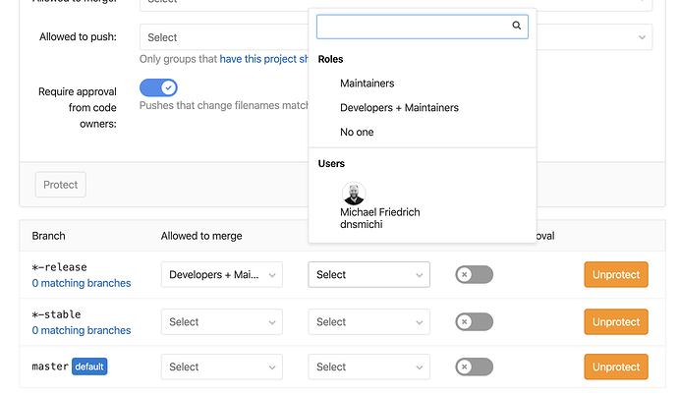Viewport: 678px width, 395px height.
Task: Open Allowed to push dropdown for *-release
Action: 368,275
